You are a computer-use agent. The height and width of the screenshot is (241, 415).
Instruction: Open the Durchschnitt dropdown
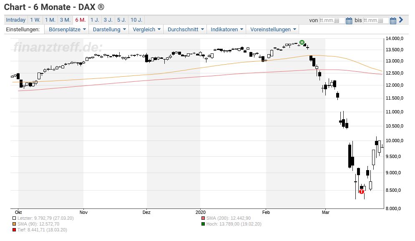tap(185, 29)
